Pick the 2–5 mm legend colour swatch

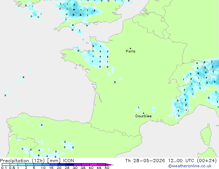click(x=30, y=165)
